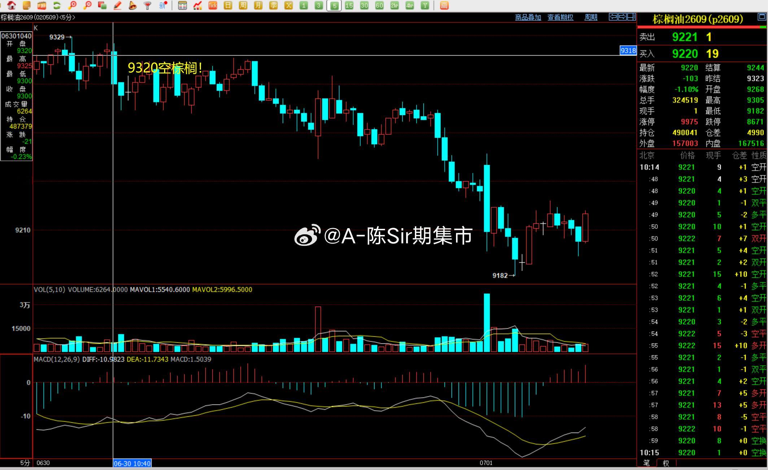Click 商品叠加 link
This screenshot has width=768, height=470.
pos(528,17)
